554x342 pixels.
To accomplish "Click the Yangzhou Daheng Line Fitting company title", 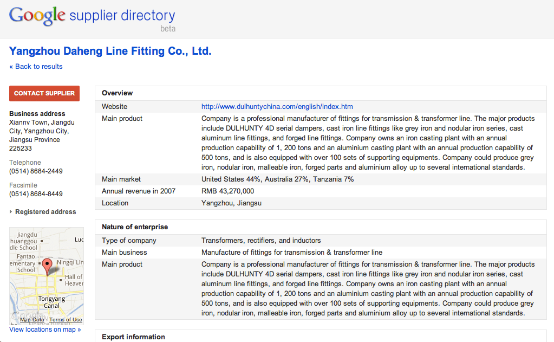I will pyautogui.click(x=110, y=51).
